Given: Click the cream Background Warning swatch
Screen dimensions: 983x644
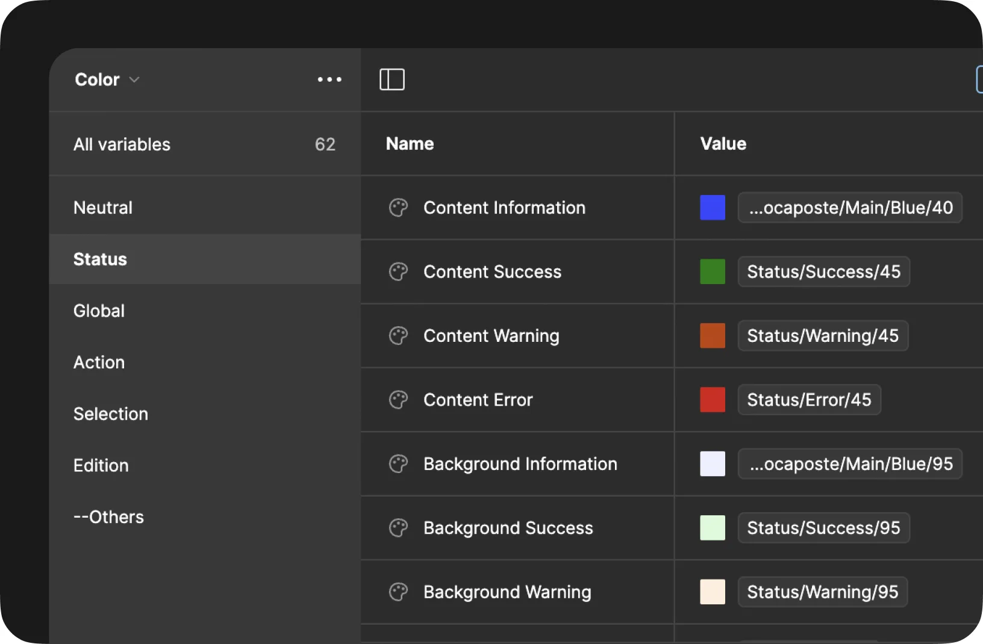Looking at the screenshot, I should point(713,592).
